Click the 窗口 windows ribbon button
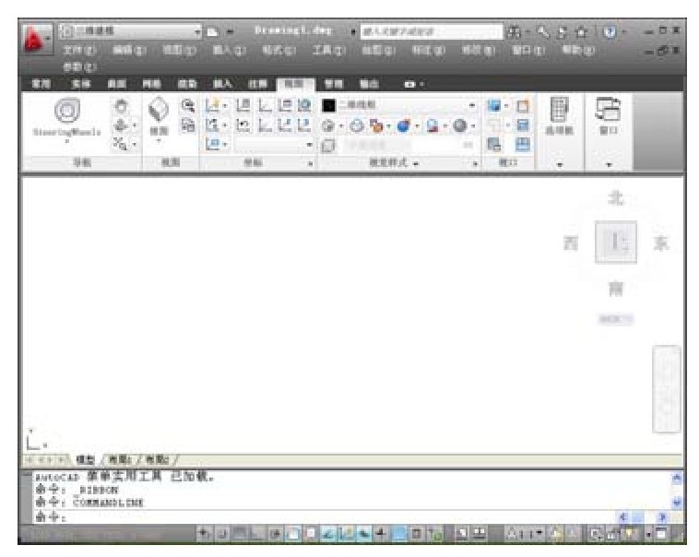 [x=608, y=115]
